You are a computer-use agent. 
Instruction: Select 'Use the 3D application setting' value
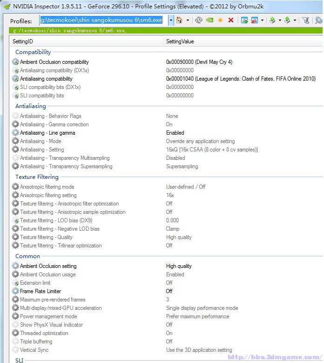coord(199,350)
